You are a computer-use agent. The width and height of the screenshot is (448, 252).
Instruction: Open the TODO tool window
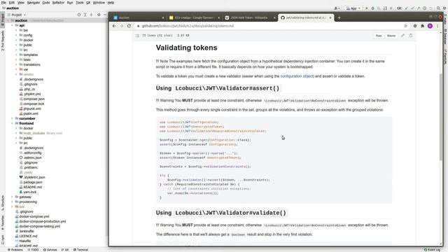[33, 250]
